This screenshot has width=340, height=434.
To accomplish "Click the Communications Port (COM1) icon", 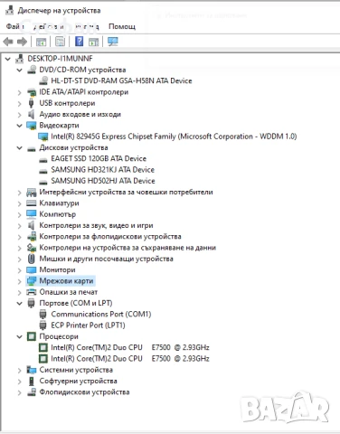I will point(43,315).
